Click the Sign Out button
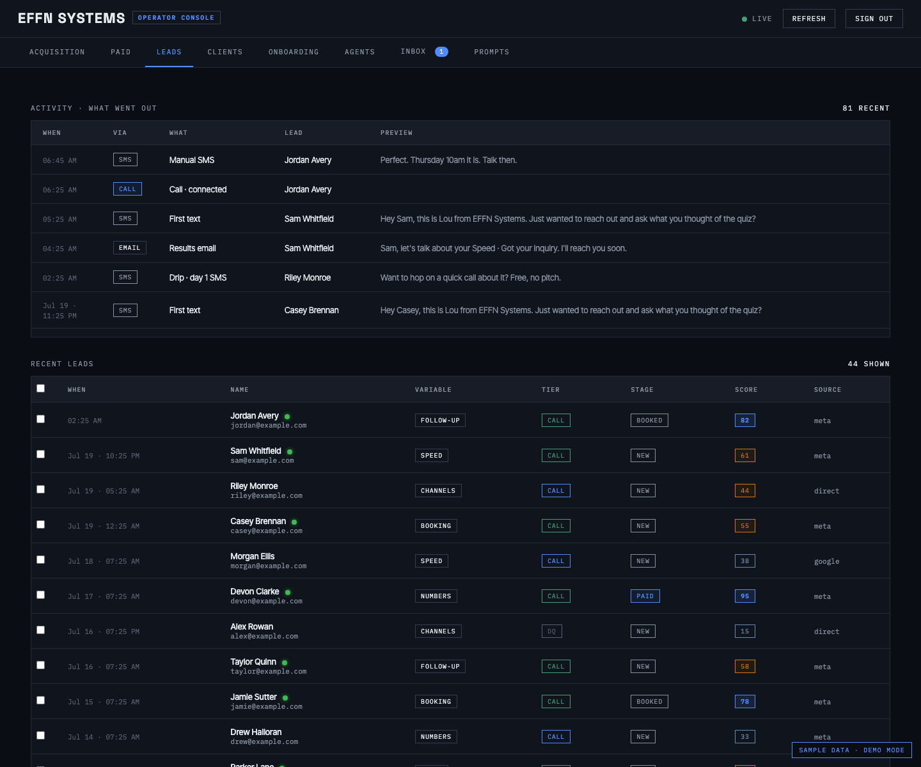 tap(874, 19)
